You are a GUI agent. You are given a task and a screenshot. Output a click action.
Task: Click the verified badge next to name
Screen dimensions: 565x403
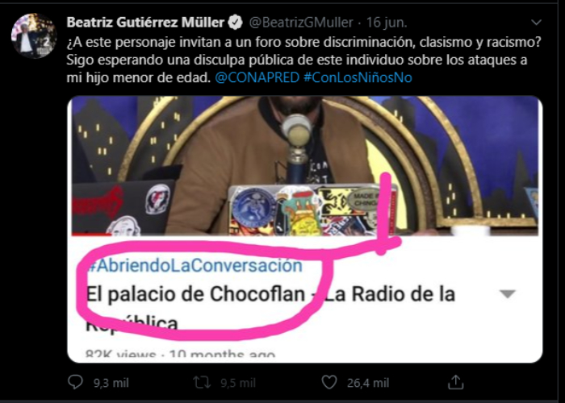(x=236, y=23)
